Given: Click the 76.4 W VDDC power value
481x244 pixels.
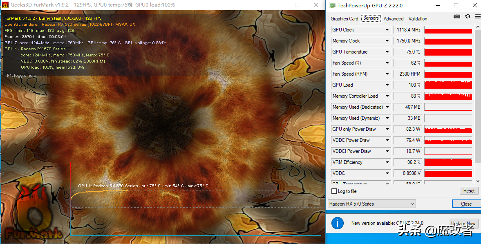Looking at the screenshot, I should click(x=408, y=140).
